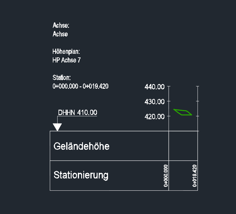Click the Höhenplan: heading text

click(66, 52)
